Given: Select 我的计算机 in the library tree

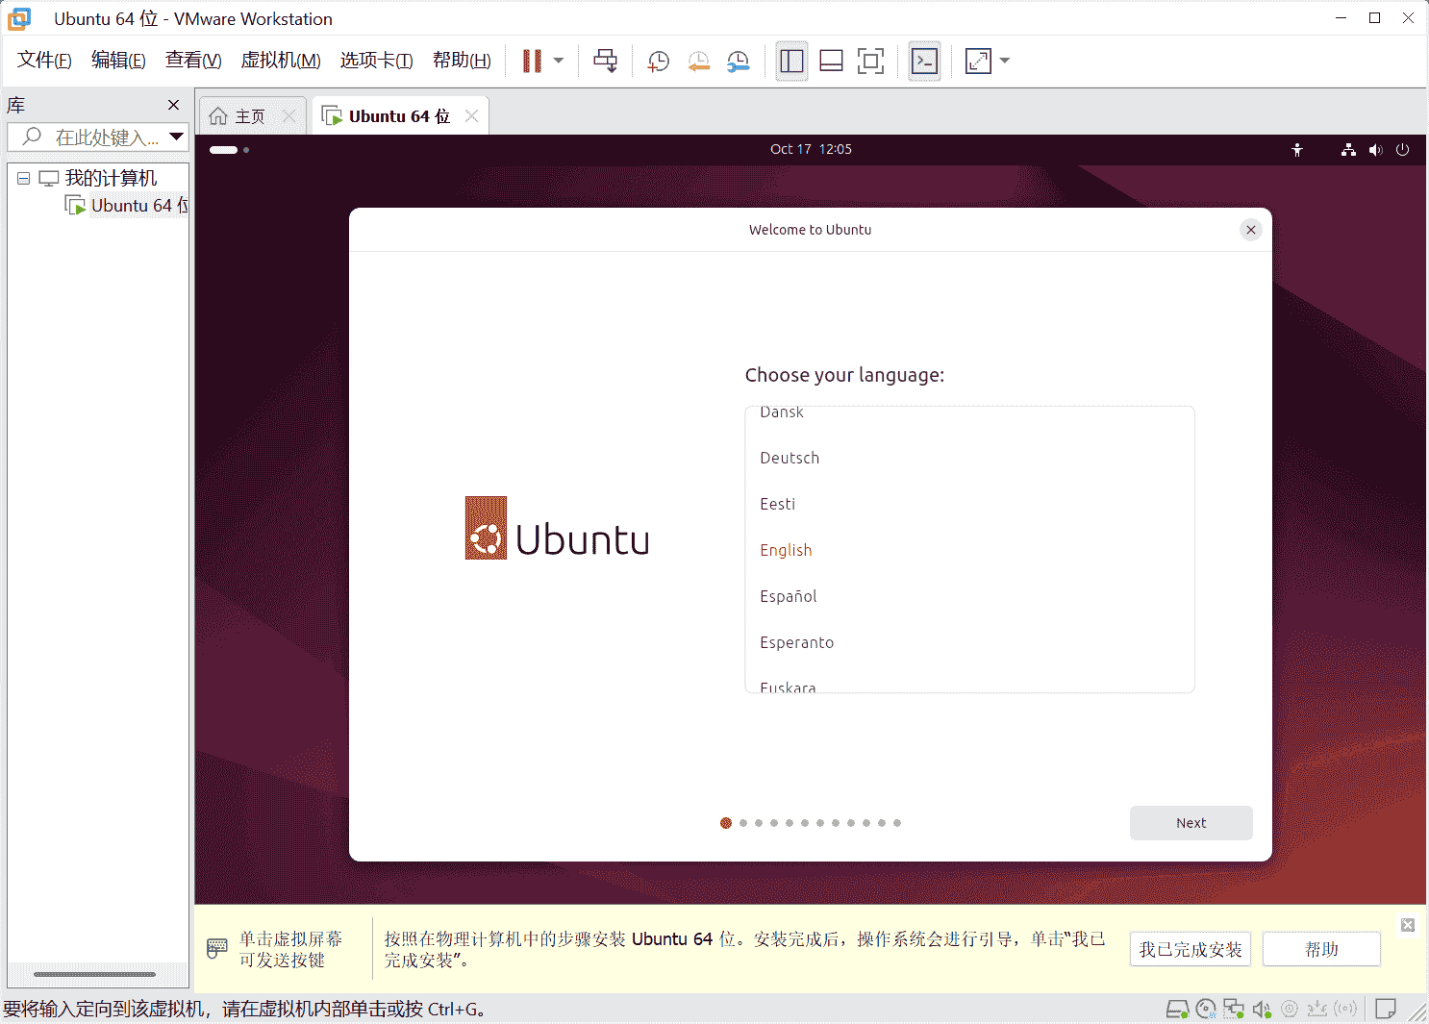Looking at the screenshot, I should pyautogui.click(x=111, y=178).
